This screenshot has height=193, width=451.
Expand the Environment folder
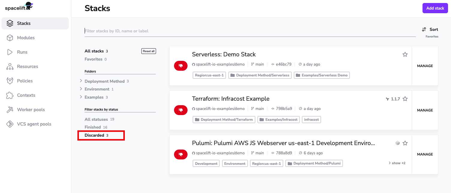point(81,89)
